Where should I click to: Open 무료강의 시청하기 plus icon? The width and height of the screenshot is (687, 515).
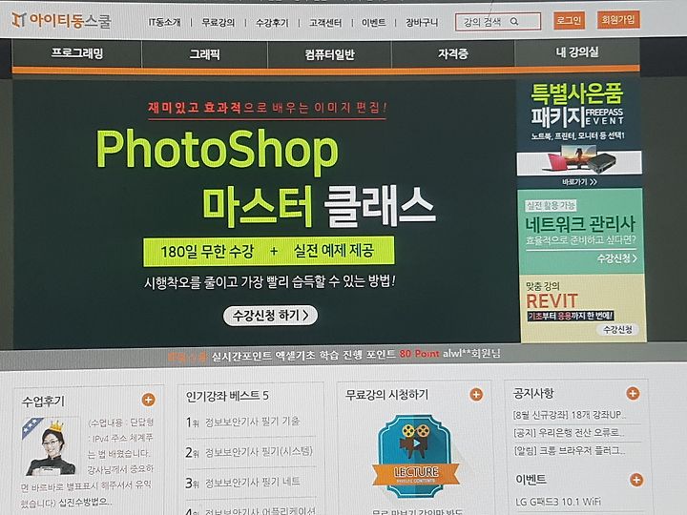coord(476,395)
